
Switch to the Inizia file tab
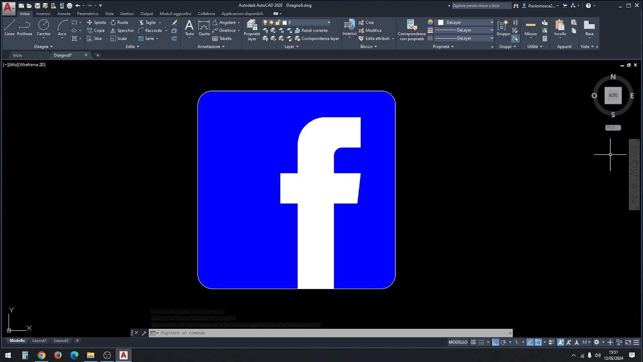[17, 55]
